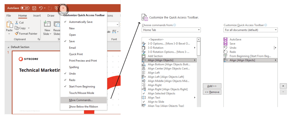
Task: Click the Start From Beginning slideshow icon in title bar
Action: tap(56, 8)
